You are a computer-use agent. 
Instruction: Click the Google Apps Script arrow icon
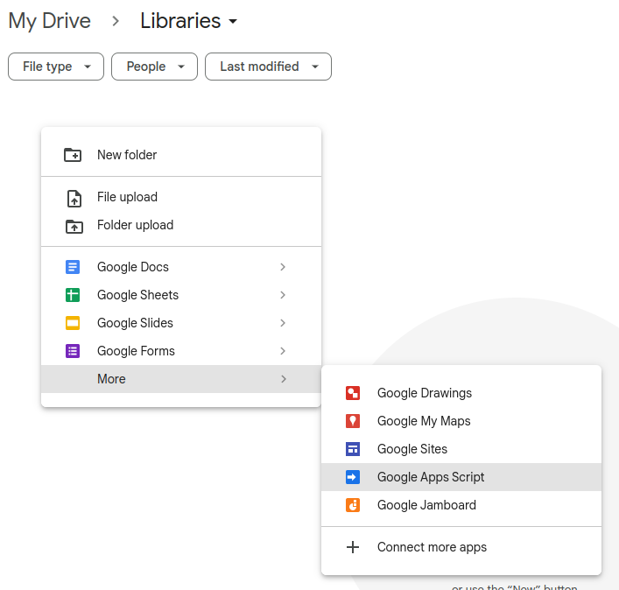(353, 477)
